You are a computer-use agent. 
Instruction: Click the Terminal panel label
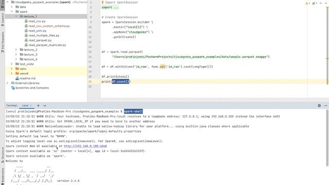tap(11, 105)
